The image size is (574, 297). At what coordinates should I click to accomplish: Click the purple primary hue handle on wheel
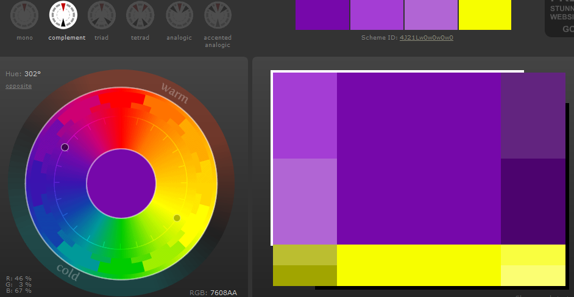65,147
